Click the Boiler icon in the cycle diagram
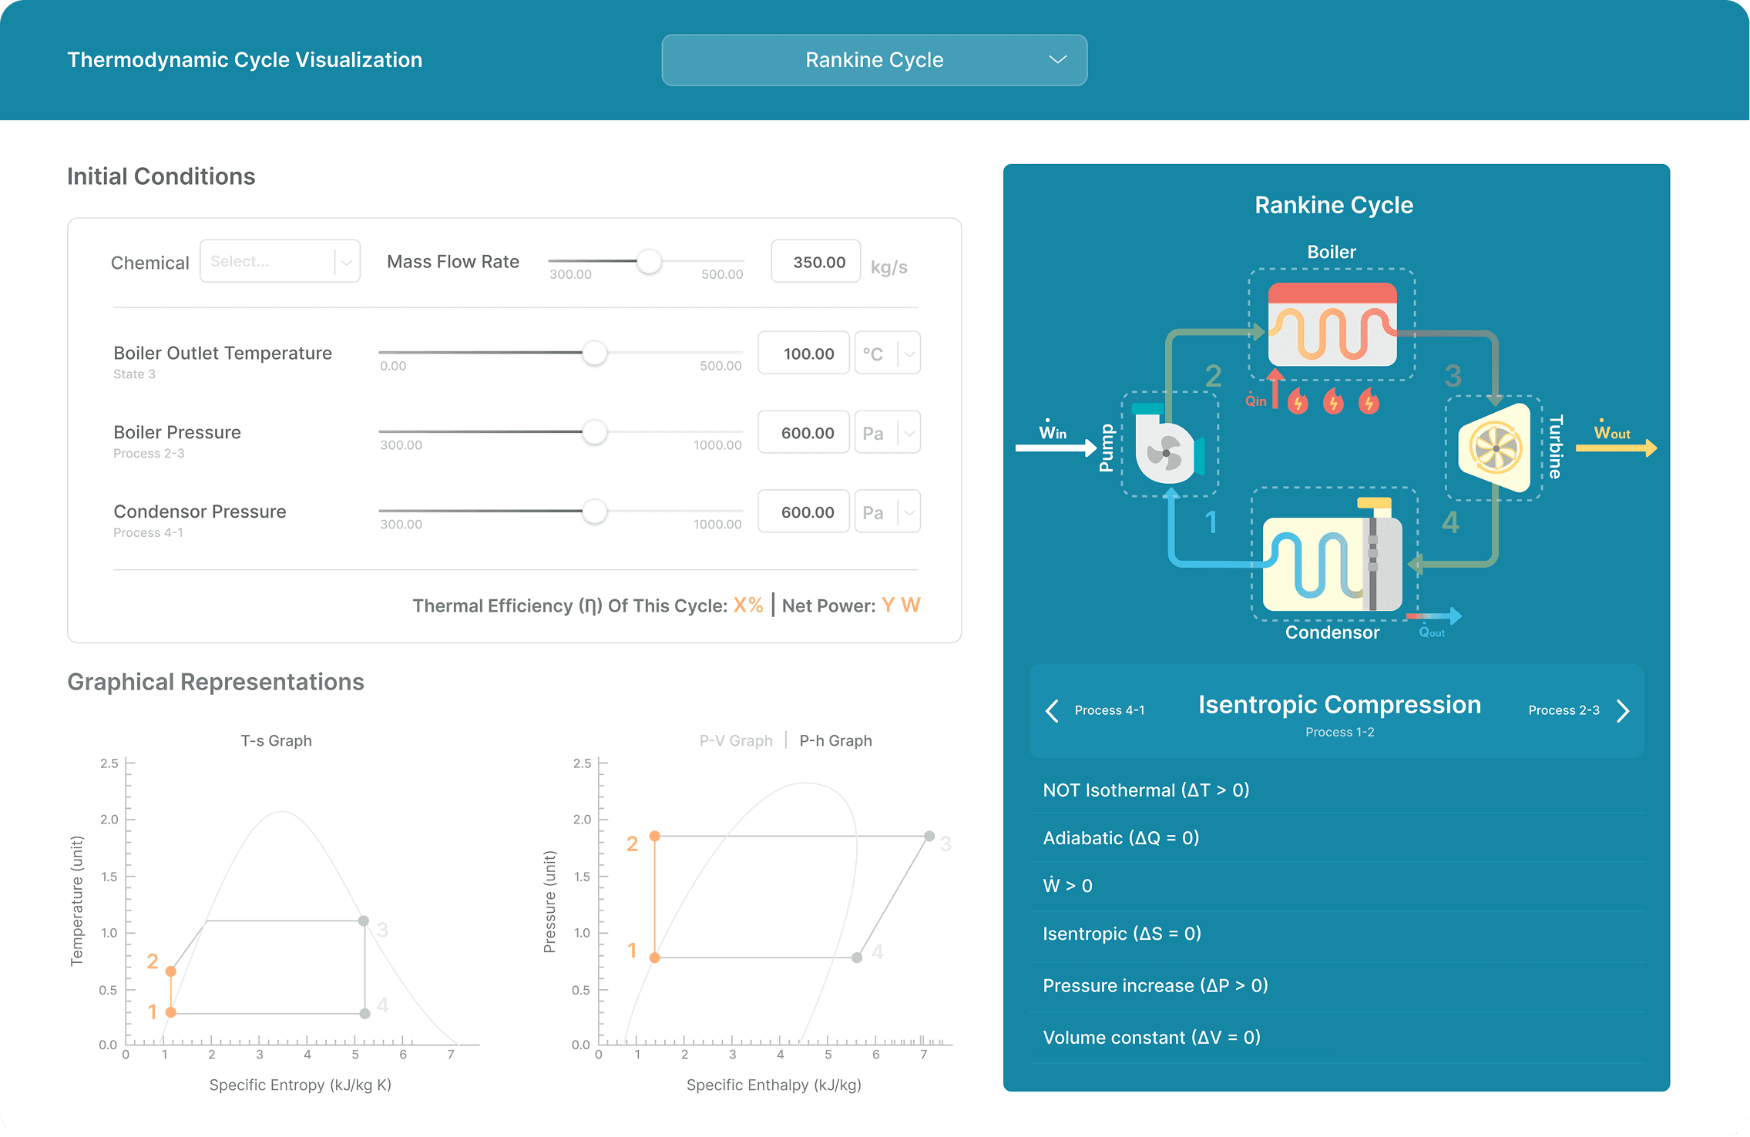Image resolution: width=1750 pixels, height=1137 pixels. click(1332, 324)
